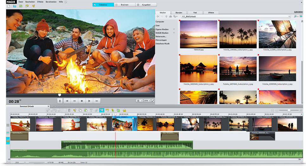
Task: Click the Ausgeben button
Action: pos(146,5)
